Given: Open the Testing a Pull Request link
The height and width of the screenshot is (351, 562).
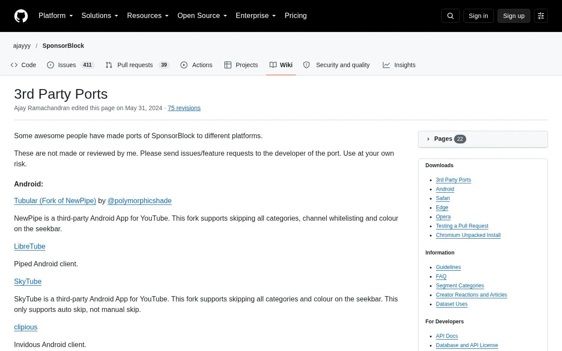Looking at the screenshot, I should [x=462, y=226].
